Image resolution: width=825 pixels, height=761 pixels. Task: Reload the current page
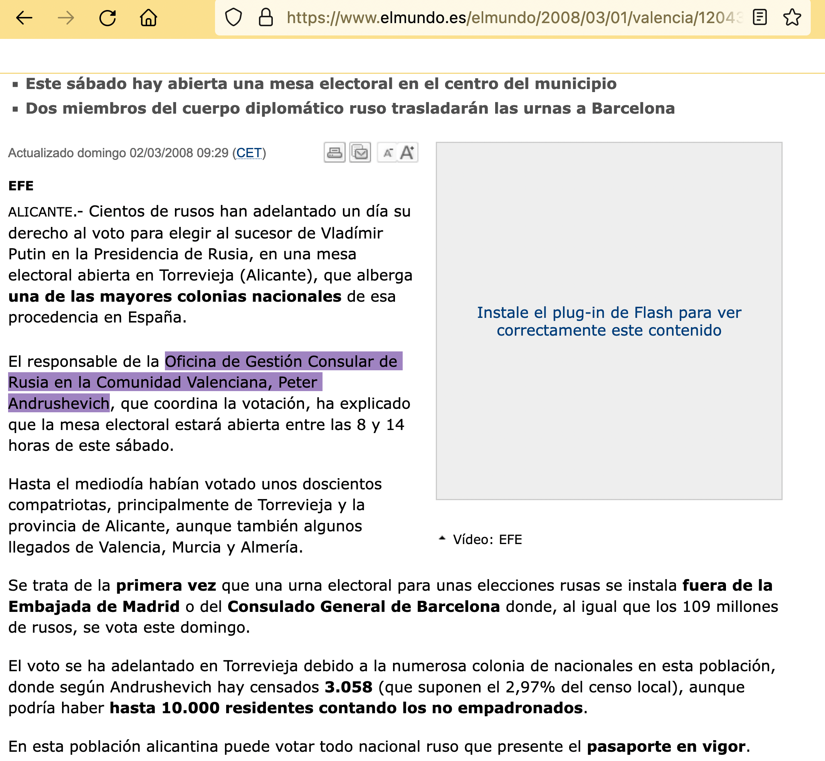[108, 18]
